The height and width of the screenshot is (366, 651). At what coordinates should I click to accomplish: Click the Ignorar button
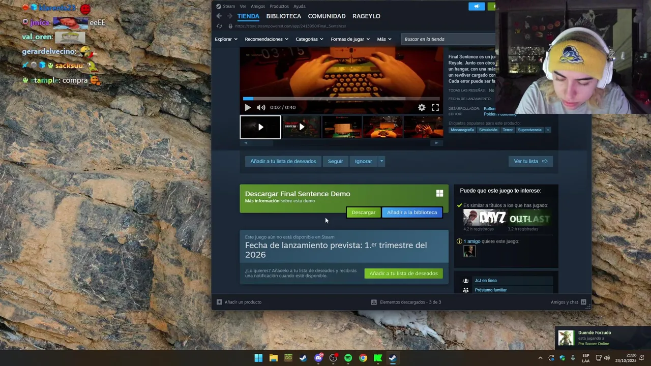[363, 161]
